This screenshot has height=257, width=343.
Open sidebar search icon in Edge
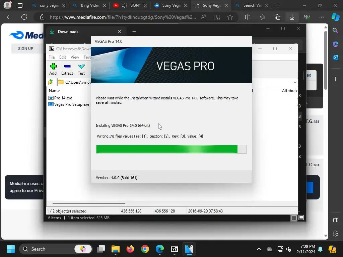(x=335, y=30)
